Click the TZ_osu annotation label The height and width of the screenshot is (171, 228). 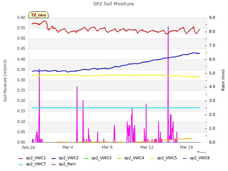click(x=38, y=15)
